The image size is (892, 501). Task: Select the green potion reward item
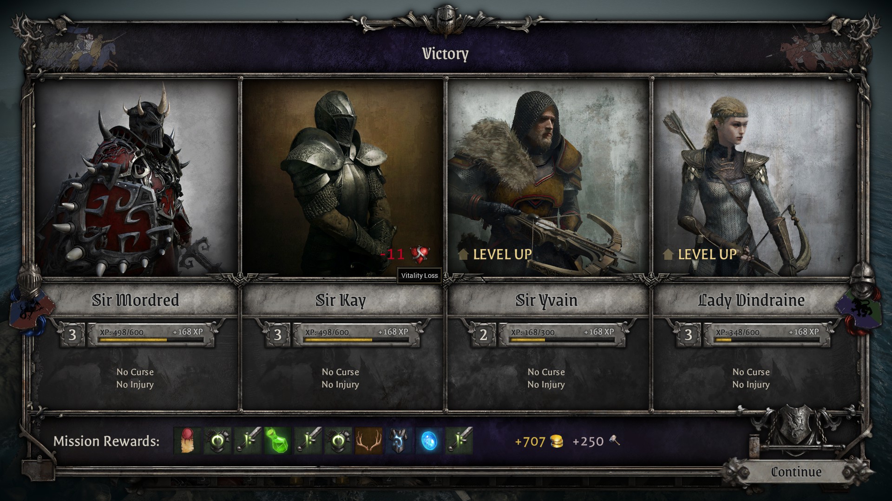point(277,441)
